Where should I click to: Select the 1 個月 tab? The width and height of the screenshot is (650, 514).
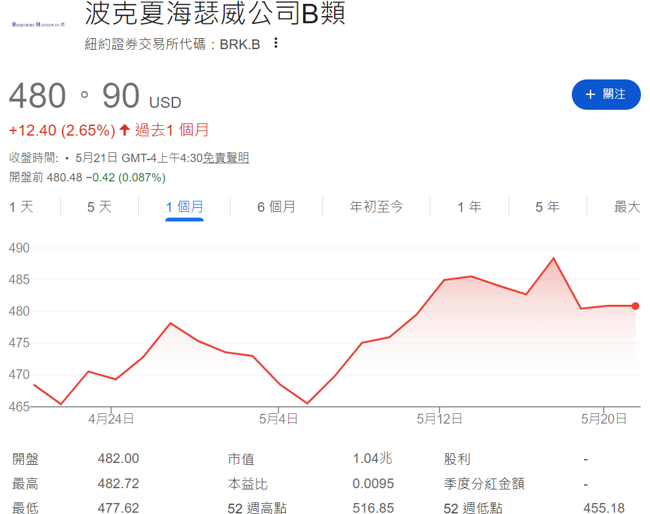[185, 207]
